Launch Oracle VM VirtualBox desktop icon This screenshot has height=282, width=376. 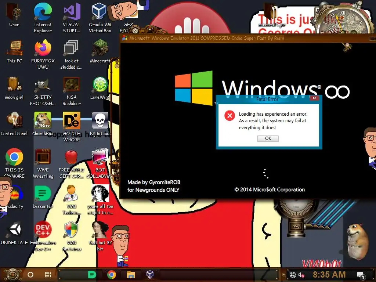pyautogui.click(x=100, y=18)
